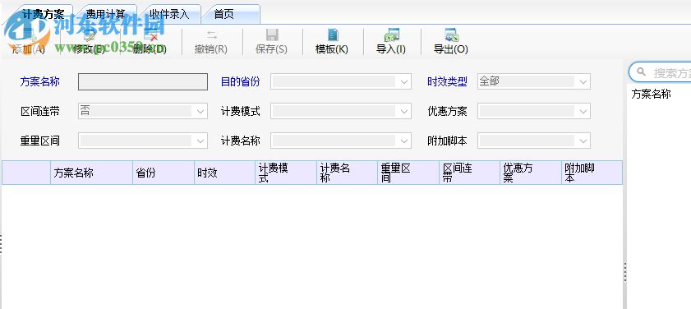
Task: Expand the 优惠方案 dropdown
Action: coord(583,111)
